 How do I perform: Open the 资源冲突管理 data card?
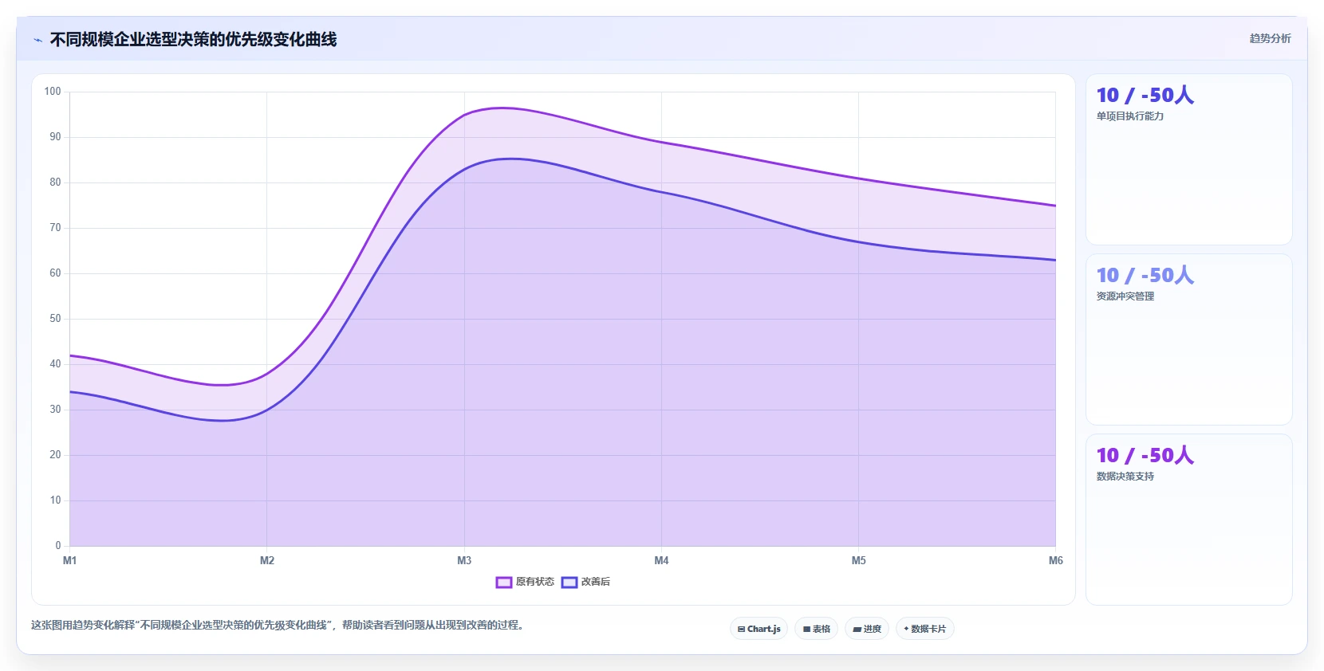coord(1188,339)
